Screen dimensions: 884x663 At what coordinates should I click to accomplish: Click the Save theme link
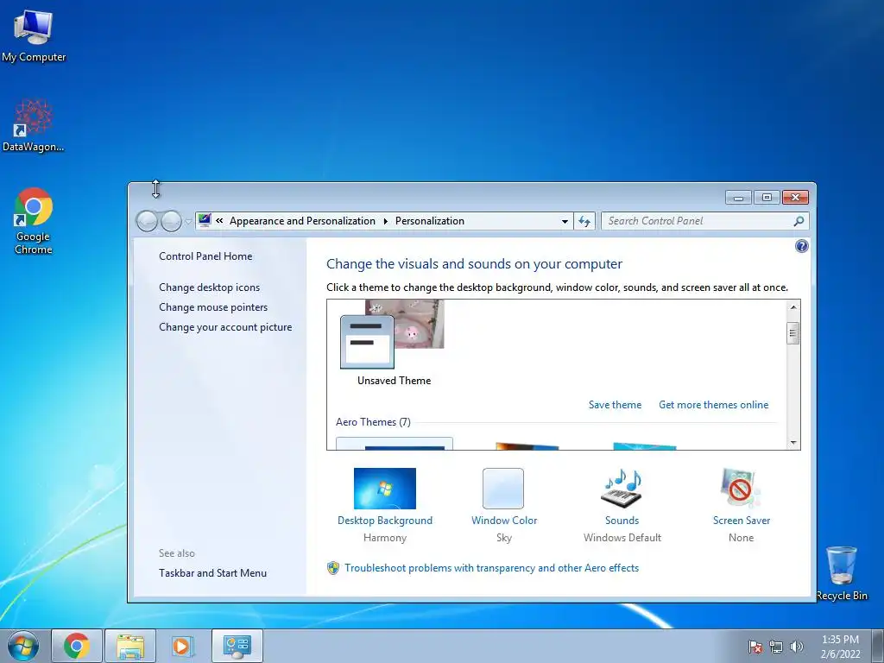tap(615, 405)
